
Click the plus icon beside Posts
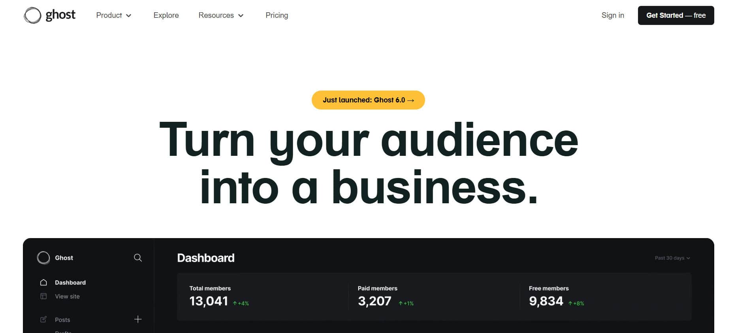click(138, 319)
